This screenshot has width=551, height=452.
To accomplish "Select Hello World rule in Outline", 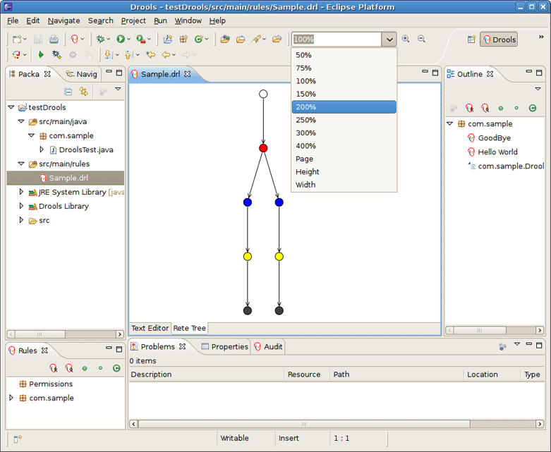I will (497, 152).
